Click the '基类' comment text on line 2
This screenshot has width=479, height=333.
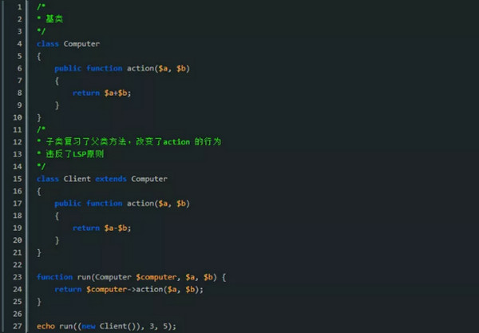click(x=54, y=20)
